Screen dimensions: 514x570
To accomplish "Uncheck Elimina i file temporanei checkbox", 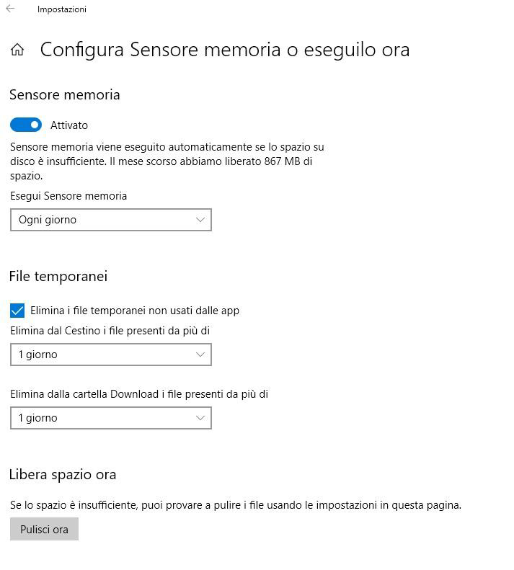I will pyautogui.click(x=17, y=311).
